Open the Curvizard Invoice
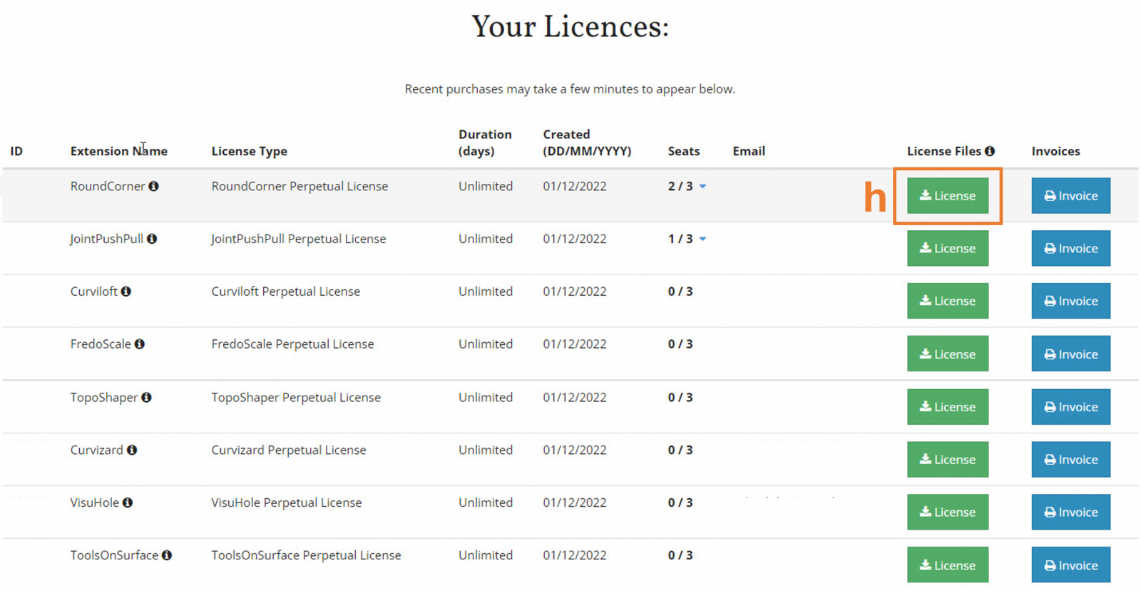 (x=1070, y=460)
